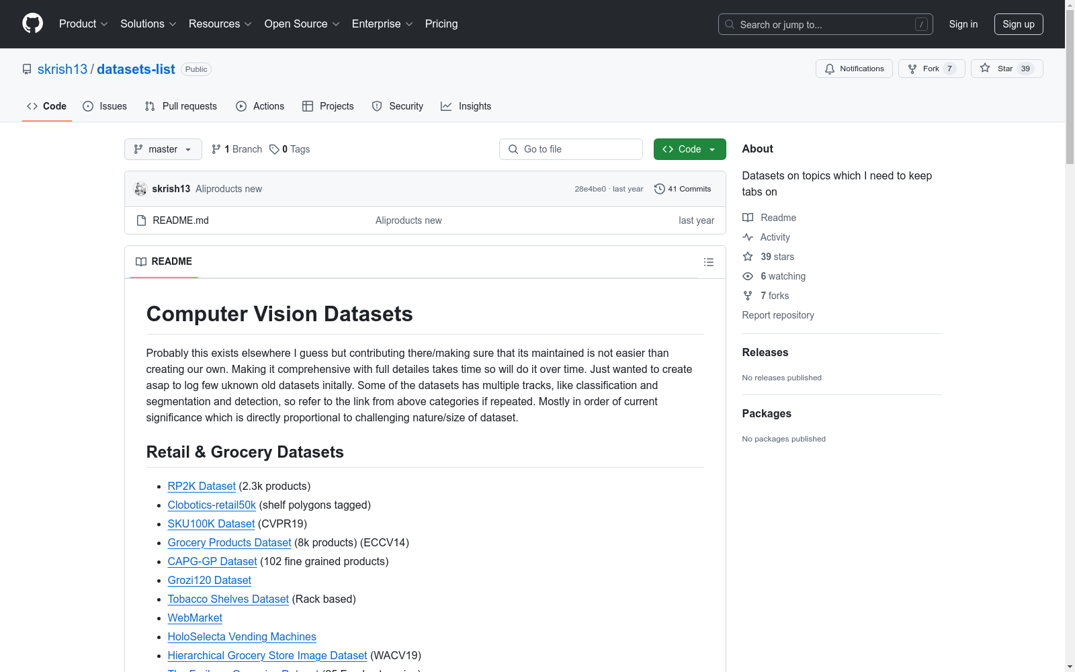Click the file icon beside README.md
The image size is (1075, 672).
[141, 220]
